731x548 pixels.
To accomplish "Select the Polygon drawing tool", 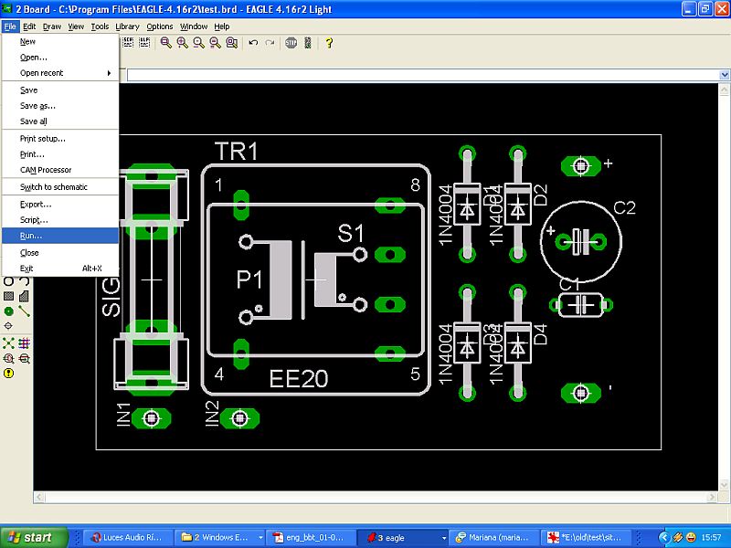I will pyautogui.click(x=25, y=296).
